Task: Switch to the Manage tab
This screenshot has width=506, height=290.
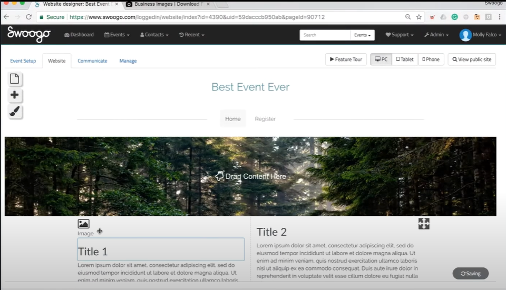Action: pos(128,61)
